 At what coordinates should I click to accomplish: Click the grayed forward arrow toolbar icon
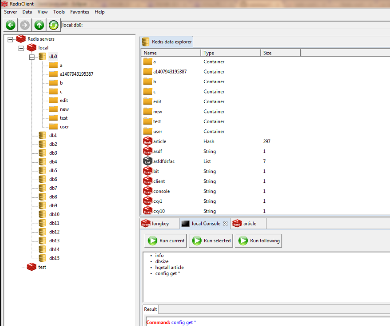coord(25,25)
